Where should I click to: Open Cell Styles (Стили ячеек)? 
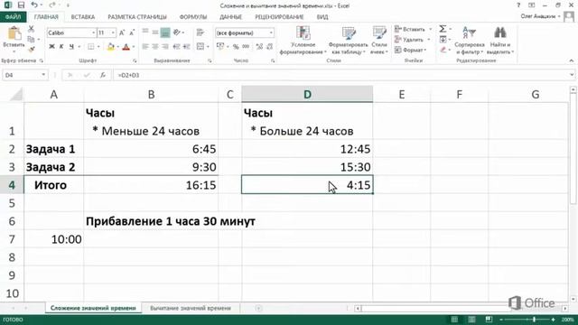pyautogui.click(x=379, y=41)
